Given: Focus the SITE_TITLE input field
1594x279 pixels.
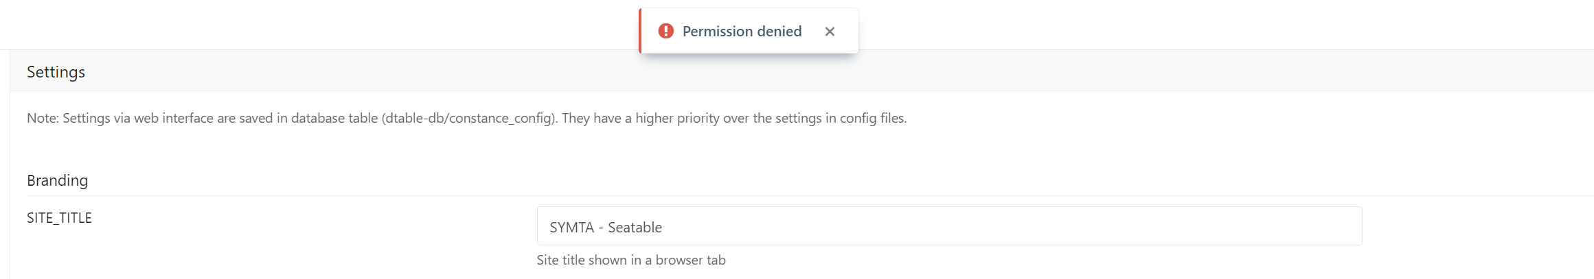Looking at the screenshot, I should [948, 226].
